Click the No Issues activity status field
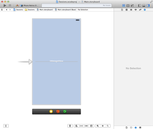The width and height of the screenshot is (153, 129). [76, 5]
